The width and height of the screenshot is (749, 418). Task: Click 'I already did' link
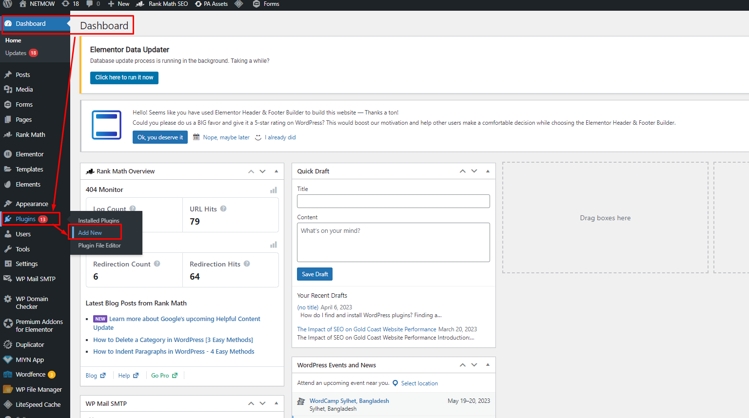[x=281, y=137]
